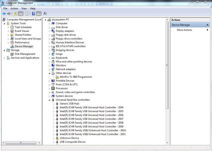Click the Generic USB Hub icon
This screenshot has height=151, width=212.
pyautogui.click(x=57, y=104)
